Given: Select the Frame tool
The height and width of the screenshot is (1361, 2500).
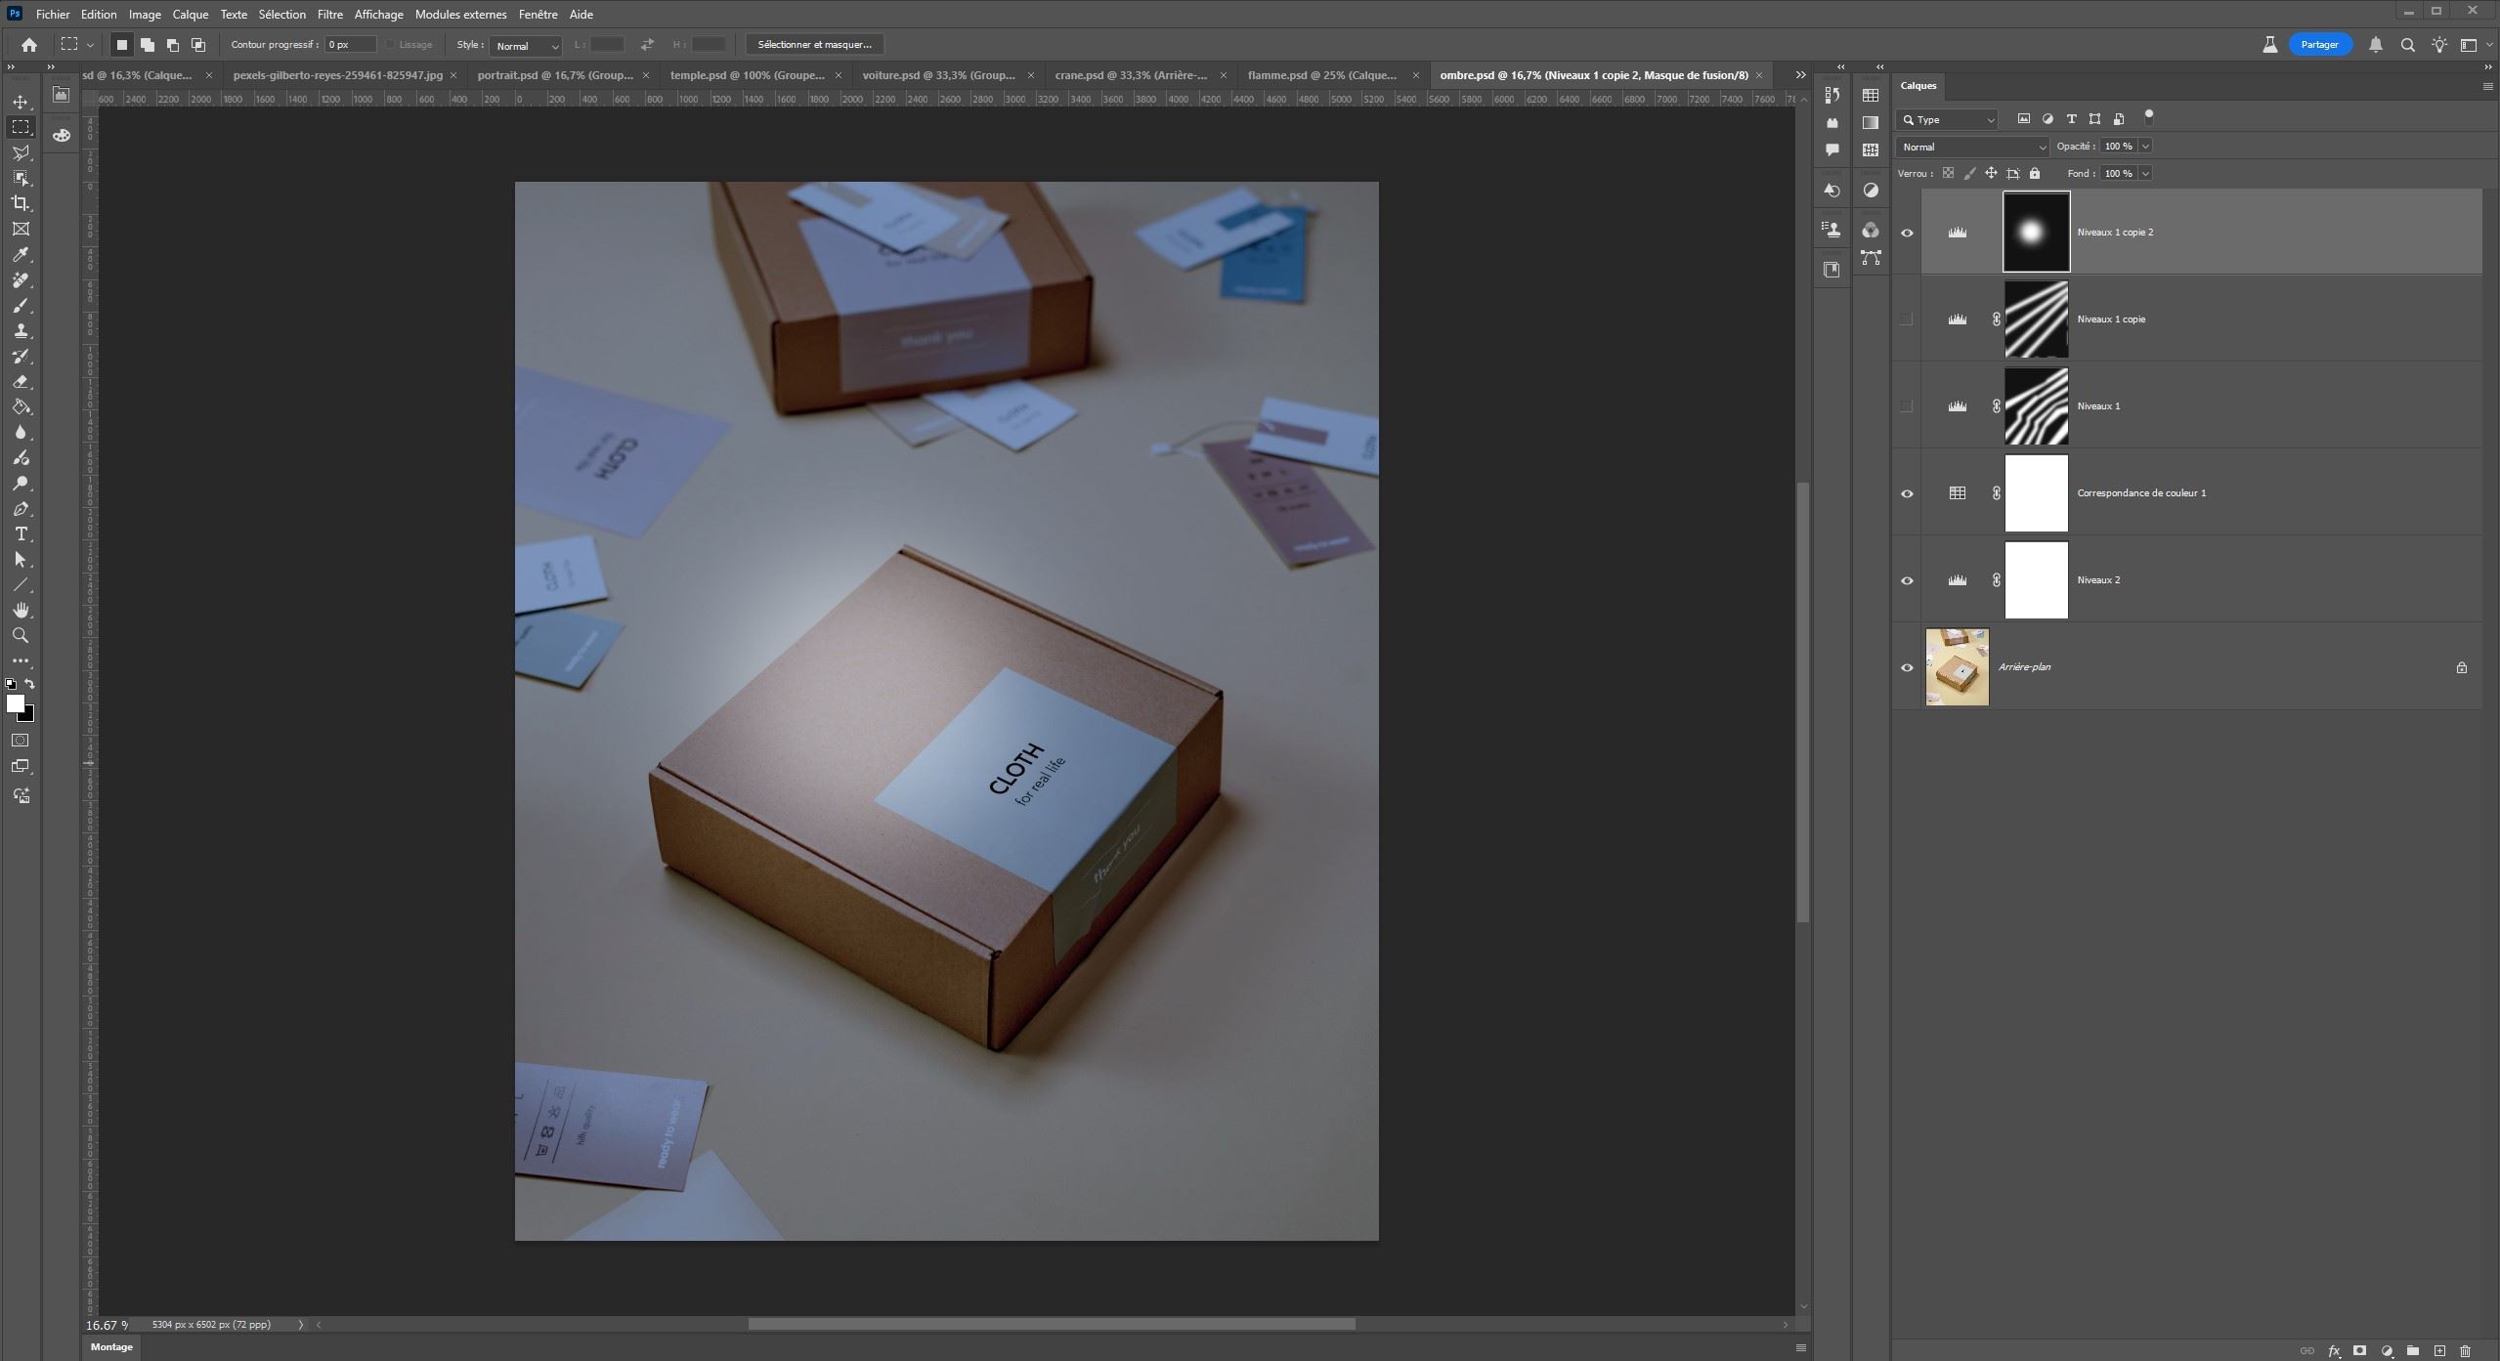Looking at the screenshot, I should pyautogui.click(x=21, y=229).
